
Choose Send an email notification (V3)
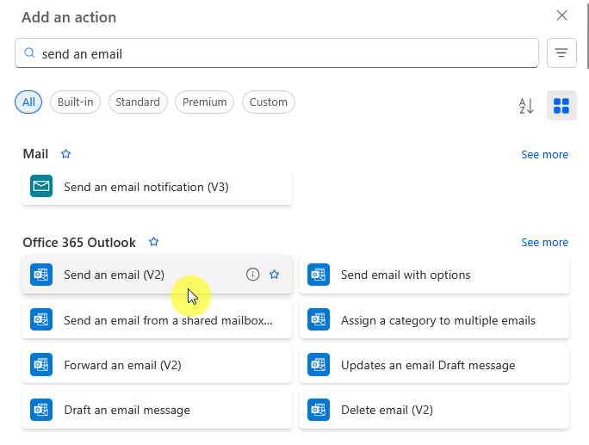click(x=157, y=186)
